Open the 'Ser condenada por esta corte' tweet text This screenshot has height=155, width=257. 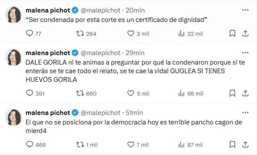click(x=117, y=20)
